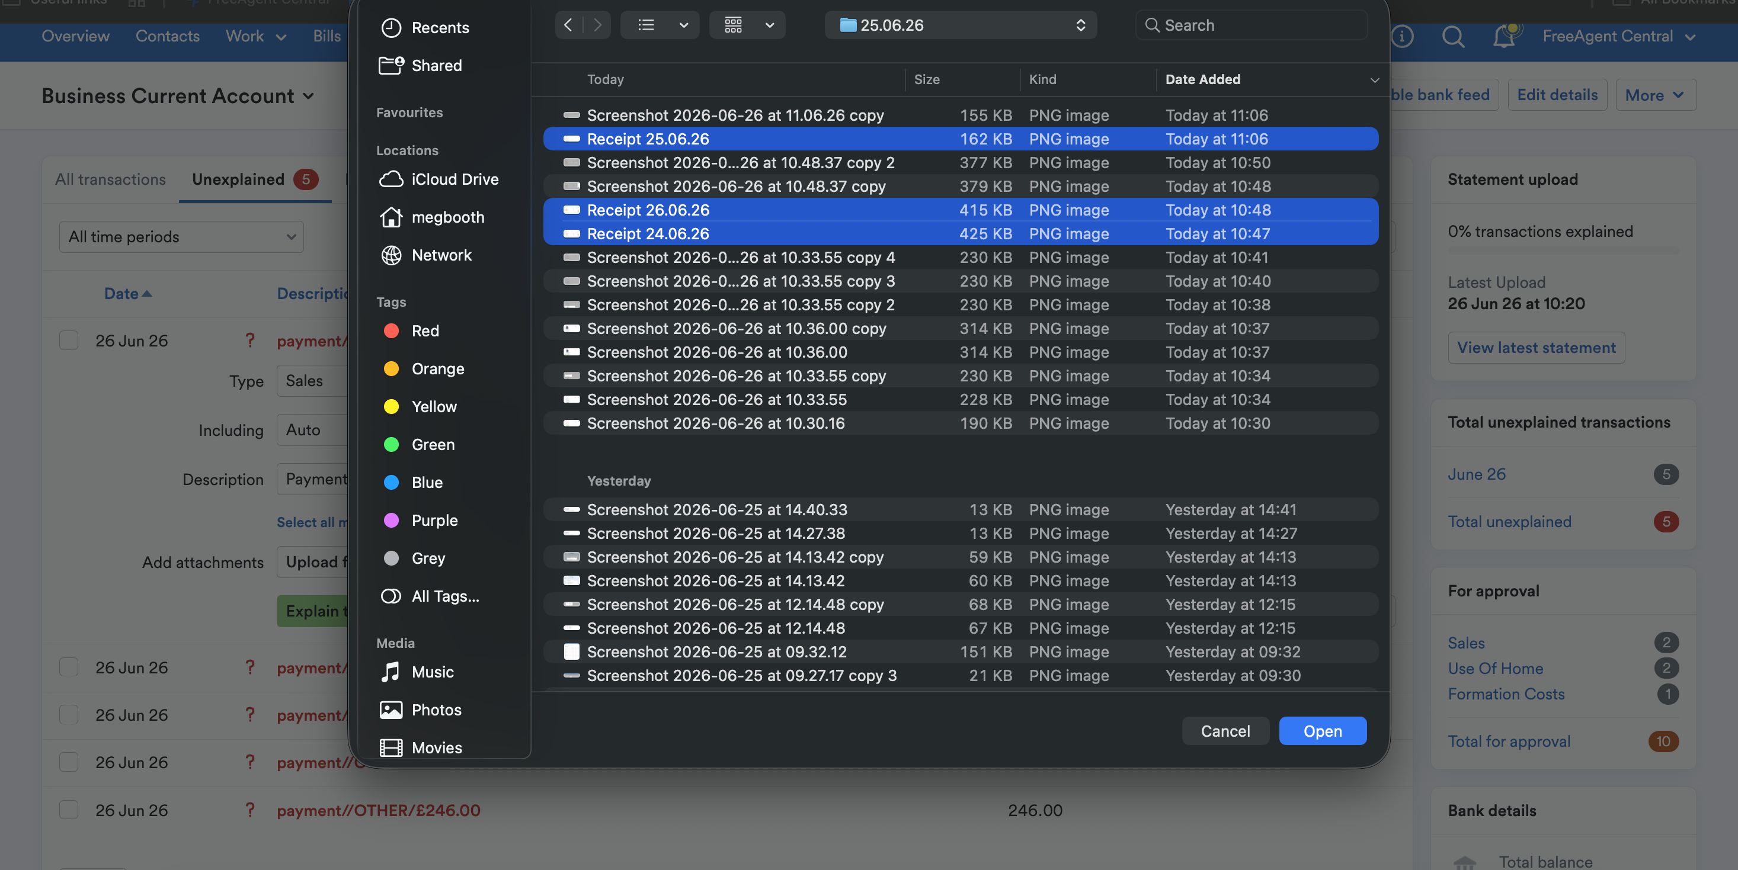Switch to list view icon

pyautogui.click(x=646, y=25)
